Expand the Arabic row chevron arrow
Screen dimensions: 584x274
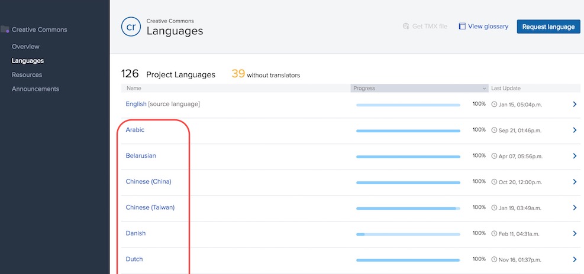[574, 130]
